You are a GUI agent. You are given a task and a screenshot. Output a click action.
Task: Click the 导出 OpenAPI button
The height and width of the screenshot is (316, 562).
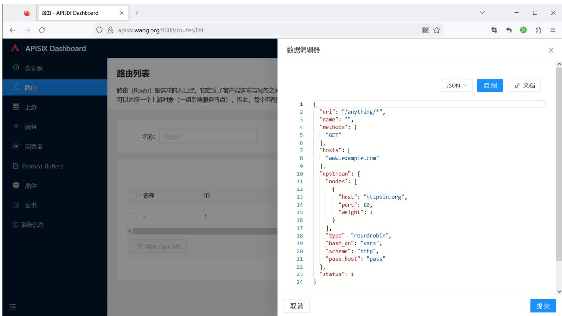click(x=158, y=247)
